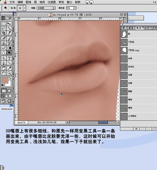Open the 过滤器 menu
The image size is (157, 170).
coord(52,2)
